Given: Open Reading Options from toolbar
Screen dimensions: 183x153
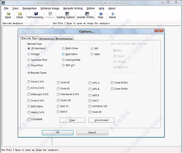Looking at the screenshot, I should point(66,15).
